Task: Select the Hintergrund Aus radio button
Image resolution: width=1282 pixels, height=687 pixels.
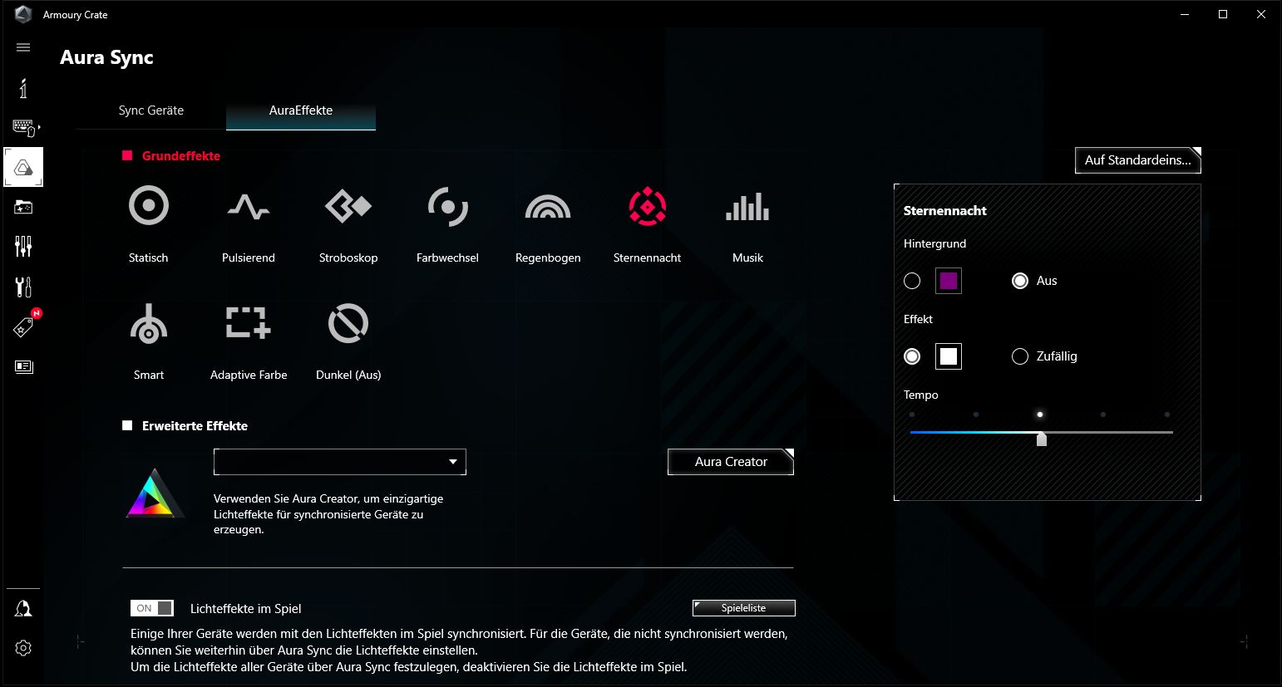Action: (1020, 281)
